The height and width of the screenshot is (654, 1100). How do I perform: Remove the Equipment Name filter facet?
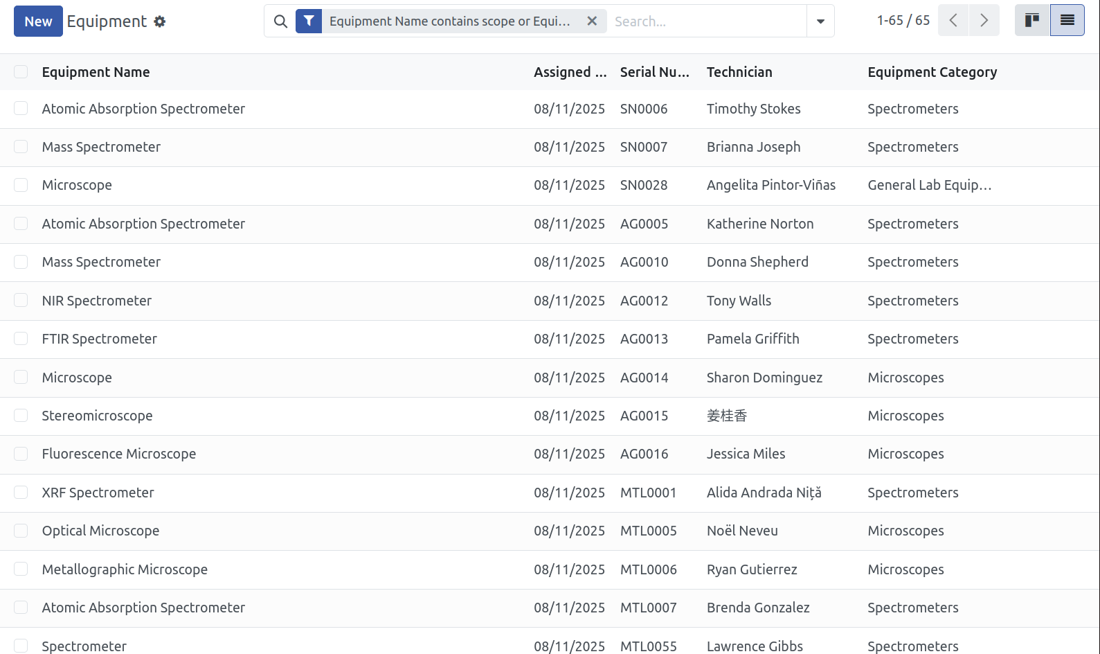[592, 21]
